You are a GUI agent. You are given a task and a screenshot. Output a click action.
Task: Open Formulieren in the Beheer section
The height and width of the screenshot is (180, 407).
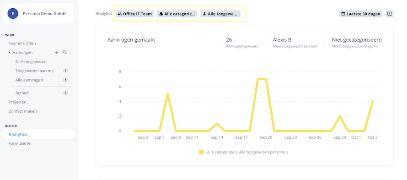click(20, 143)
